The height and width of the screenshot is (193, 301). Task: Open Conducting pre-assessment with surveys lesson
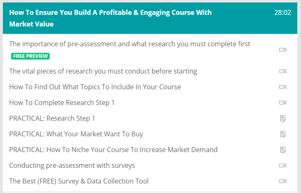(72, 165)
